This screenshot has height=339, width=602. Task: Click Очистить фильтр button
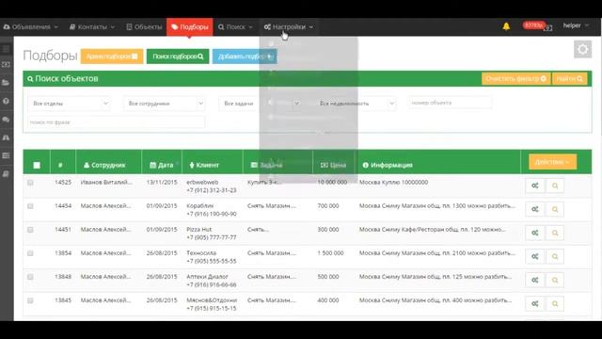point(515,79)
